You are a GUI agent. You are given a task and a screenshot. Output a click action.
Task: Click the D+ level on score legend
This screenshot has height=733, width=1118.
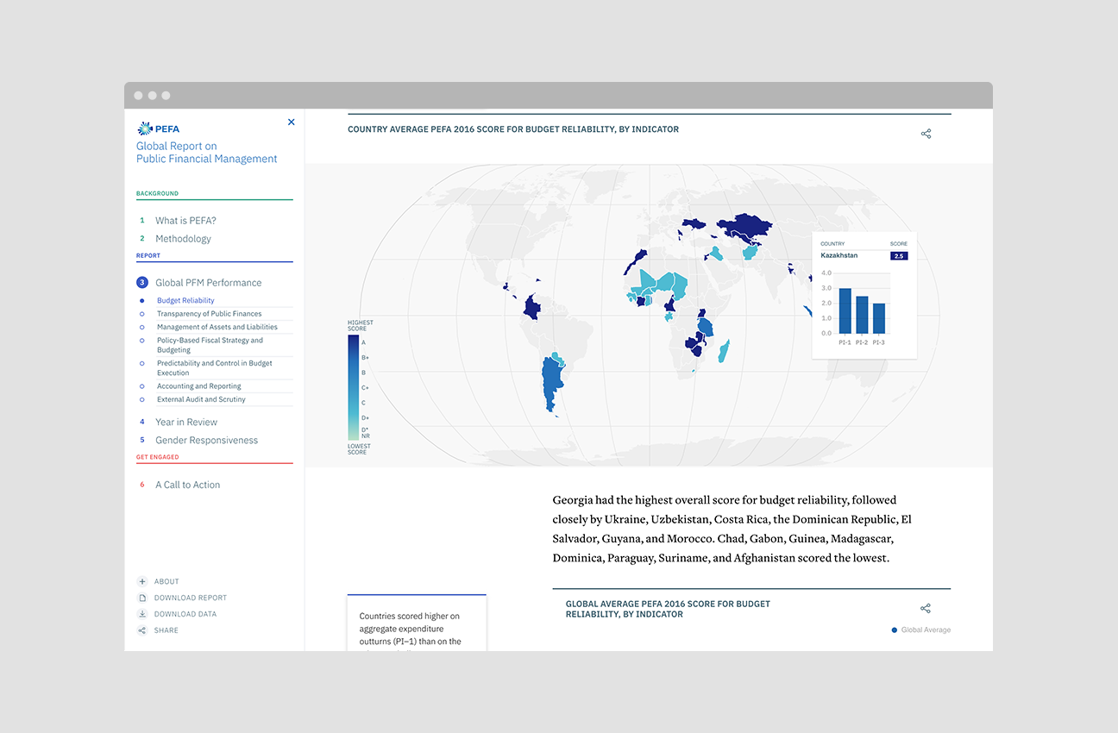[x=365, y=418]
